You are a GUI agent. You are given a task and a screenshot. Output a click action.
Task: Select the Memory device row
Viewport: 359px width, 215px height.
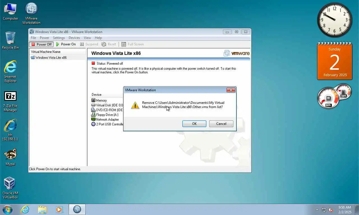[x=107, y=101]
